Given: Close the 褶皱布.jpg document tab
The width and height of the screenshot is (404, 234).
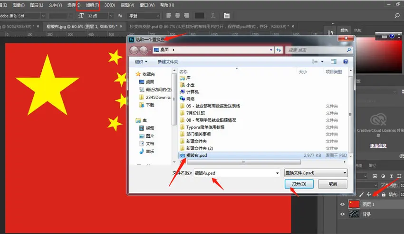Looking at the screenshot, I should pyautogui.click(x=121, y=26).
